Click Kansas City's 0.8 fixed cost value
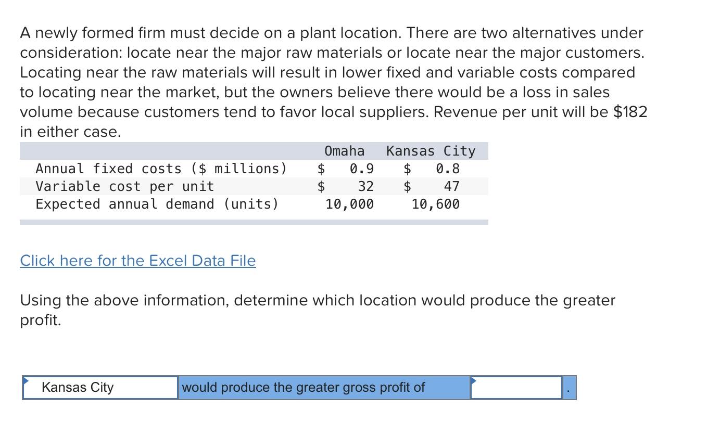 click(x=448, y=169)
